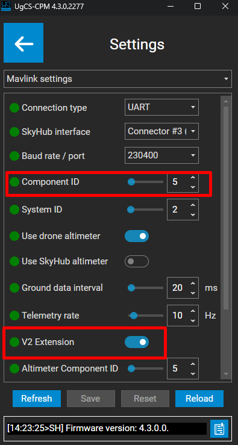
Task: Click the 'V2 Extension' label
Action: (48, 342)
